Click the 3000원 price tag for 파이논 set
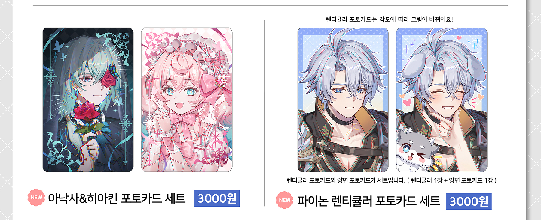541x220 pixels. [469, 201]
